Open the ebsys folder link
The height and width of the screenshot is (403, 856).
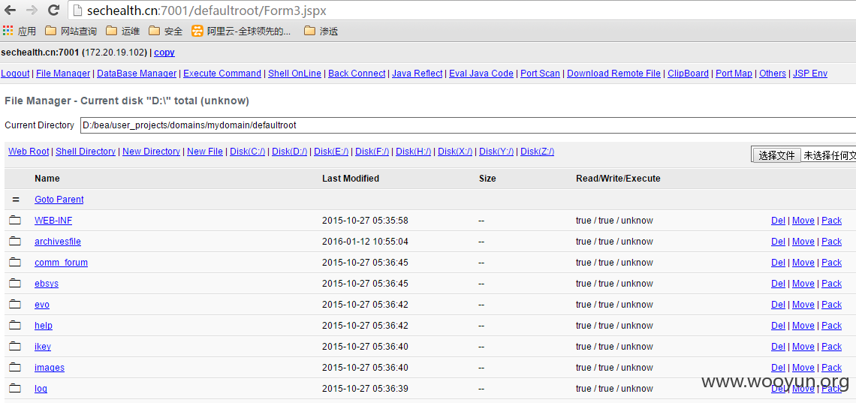(47, 284)
